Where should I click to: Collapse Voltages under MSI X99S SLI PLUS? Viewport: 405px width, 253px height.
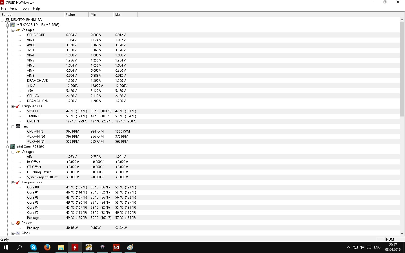(x=13, y=30)
